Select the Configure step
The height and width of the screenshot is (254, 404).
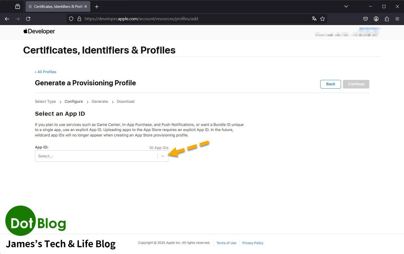click(74, 101)
